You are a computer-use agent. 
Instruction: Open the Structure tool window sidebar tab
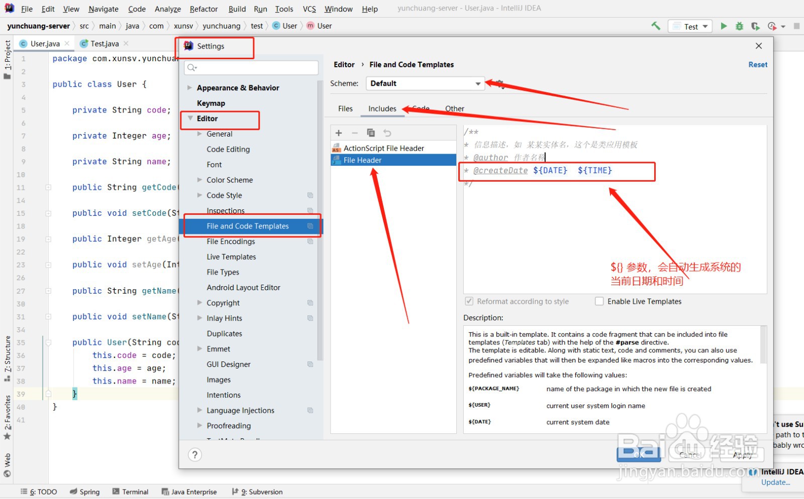click(x=7, y=358)
